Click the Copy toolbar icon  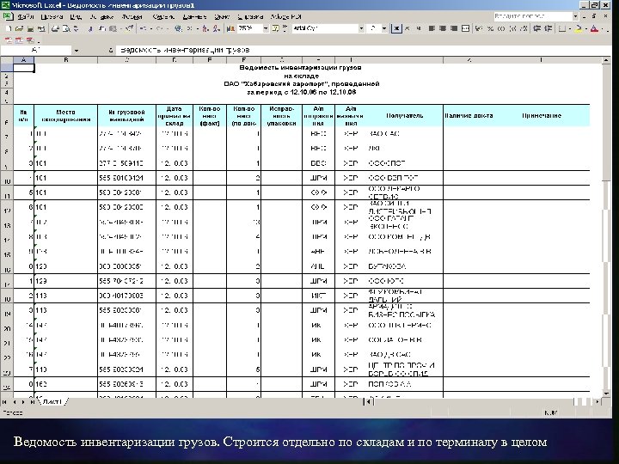point(101,28)
